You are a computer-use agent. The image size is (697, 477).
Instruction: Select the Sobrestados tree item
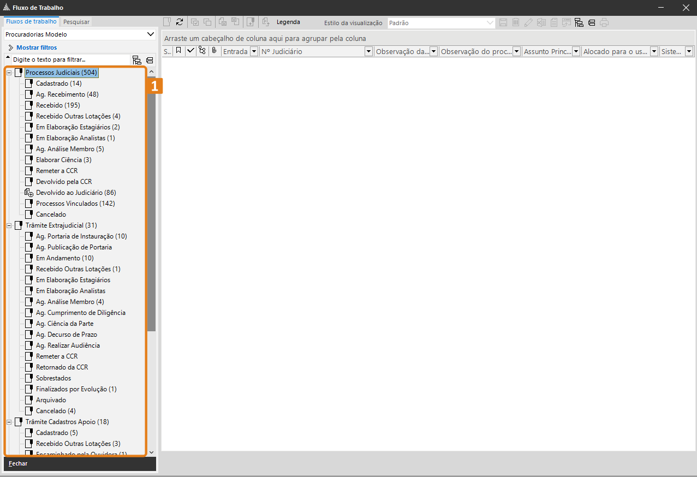(53, 378)
